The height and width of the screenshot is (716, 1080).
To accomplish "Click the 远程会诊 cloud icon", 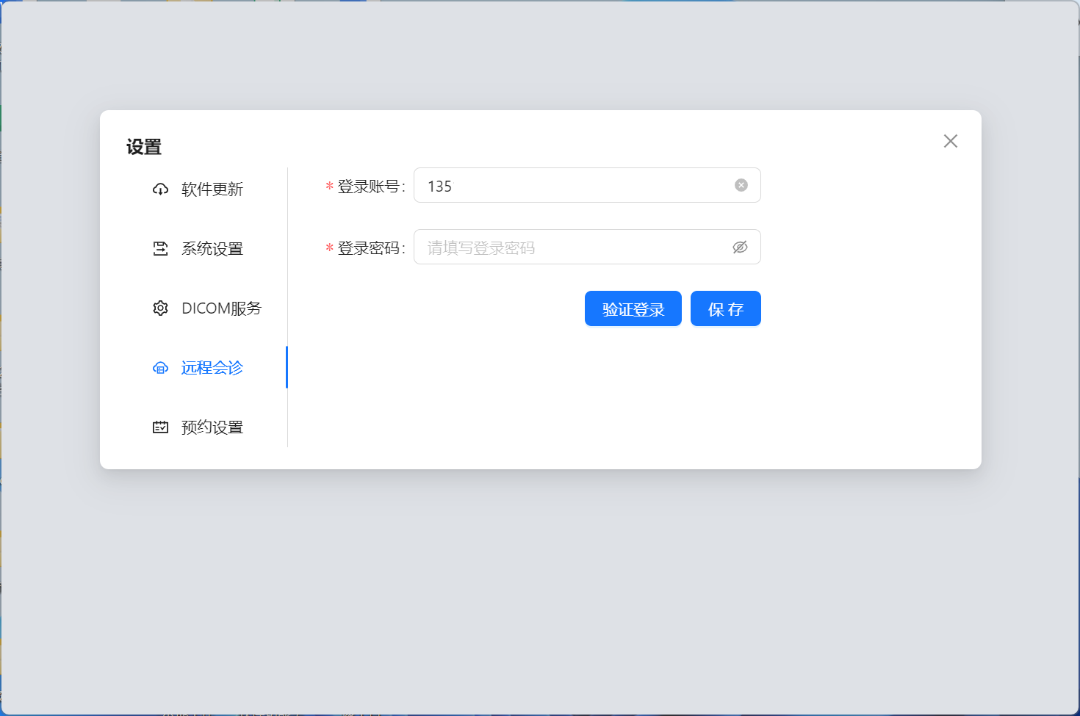I will click(x=160, y=368).
